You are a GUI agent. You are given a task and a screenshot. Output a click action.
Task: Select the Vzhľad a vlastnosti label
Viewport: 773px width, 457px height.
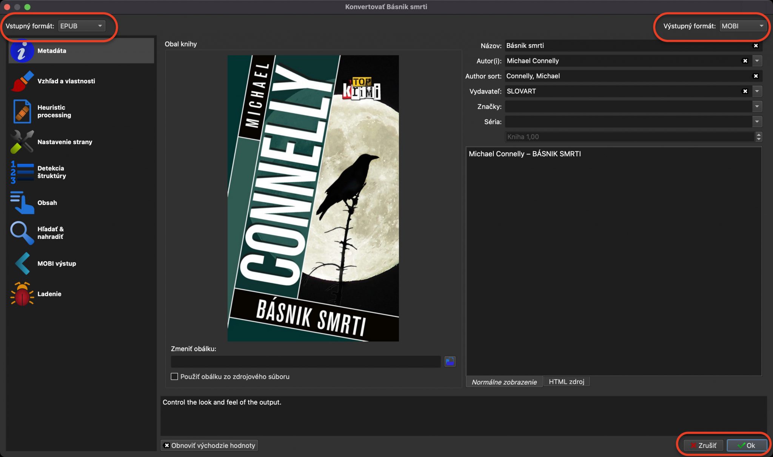tap(66, 81)
